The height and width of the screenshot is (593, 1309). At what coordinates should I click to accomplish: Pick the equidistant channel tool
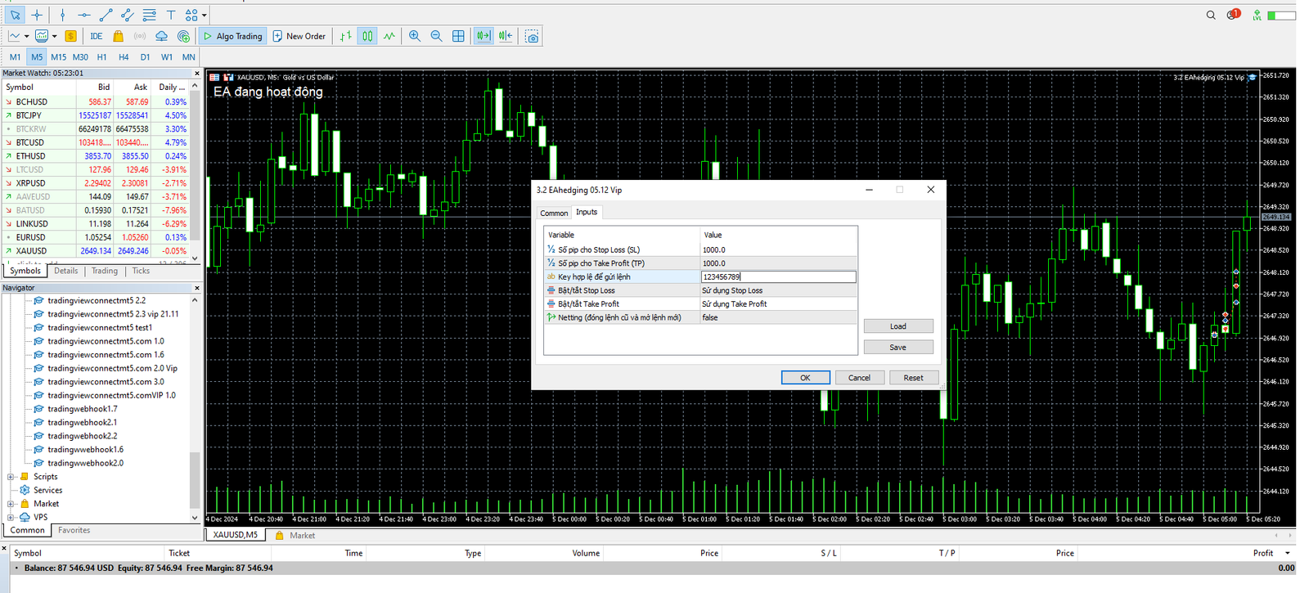click(127, 15)
